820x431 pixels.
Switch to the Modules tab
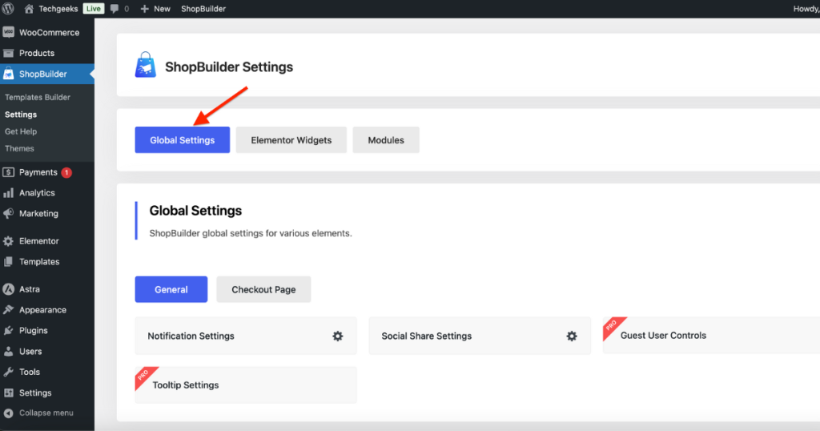[x=386, y=140]
